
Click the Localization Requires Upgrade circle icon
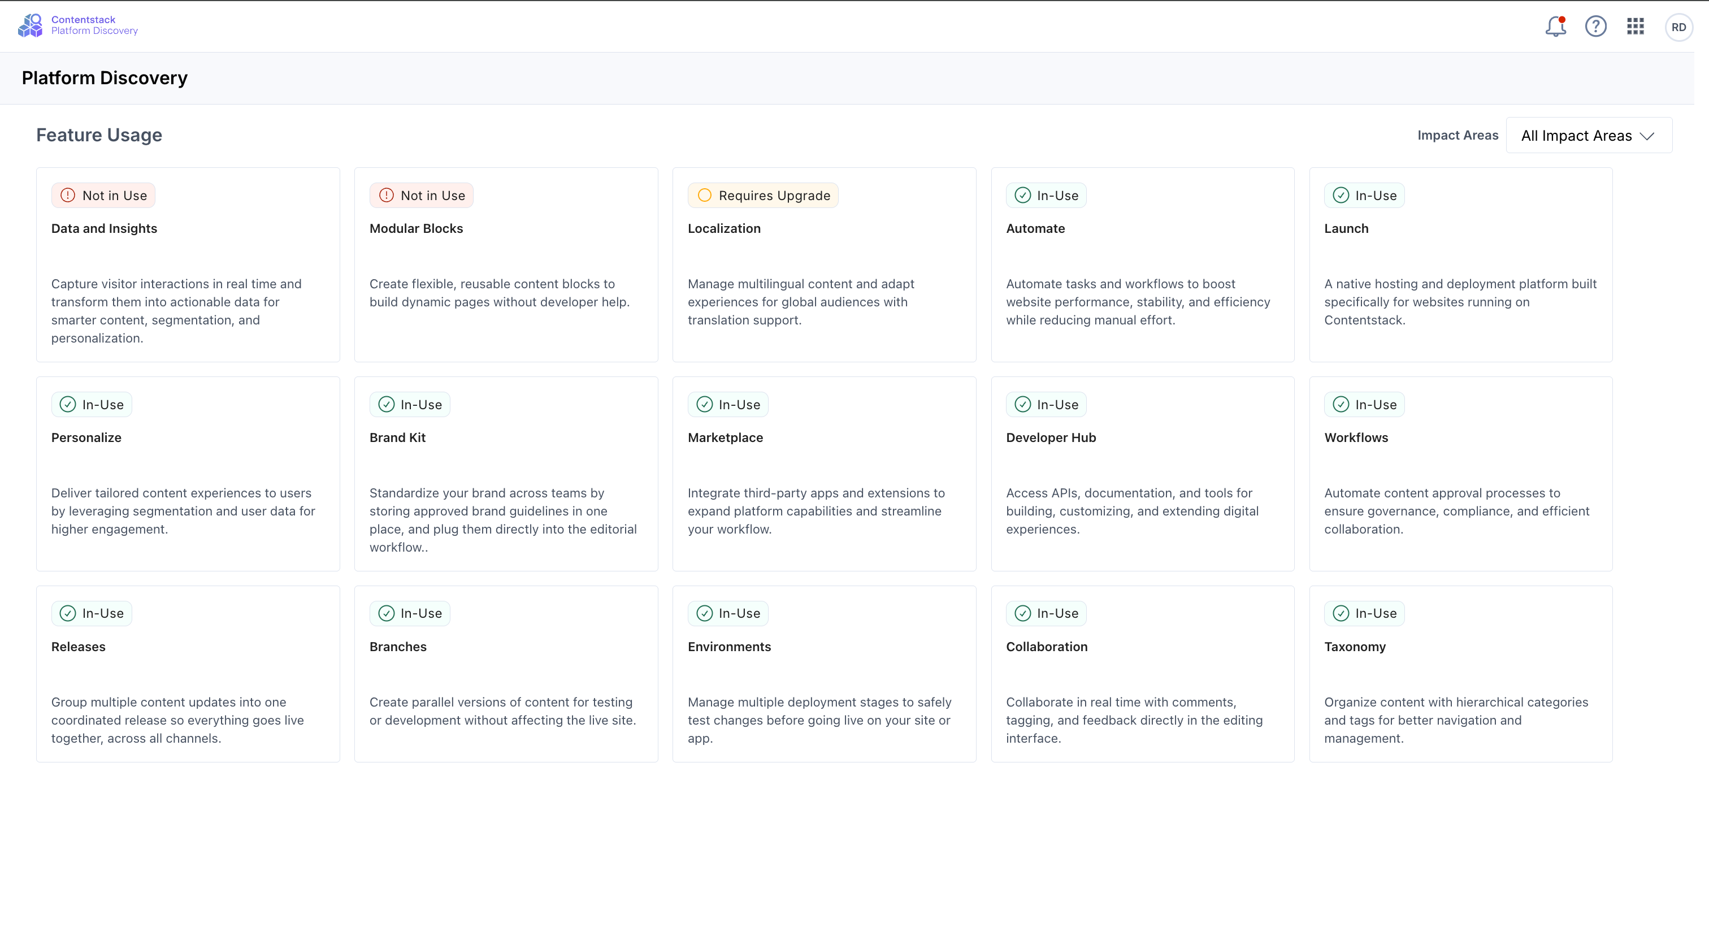[x=705, y=195]
